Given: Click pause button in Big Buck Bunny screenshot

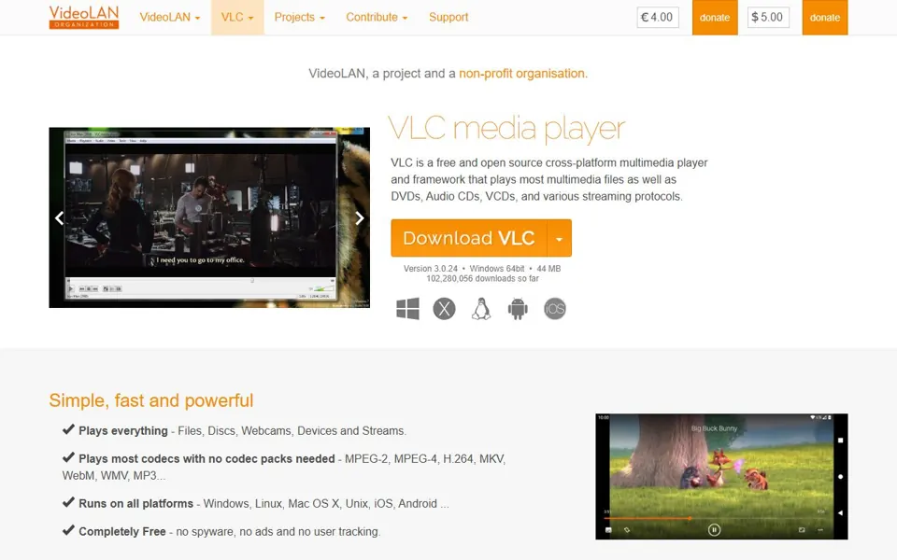Looking at the screenshot, I should click(714, 530).
